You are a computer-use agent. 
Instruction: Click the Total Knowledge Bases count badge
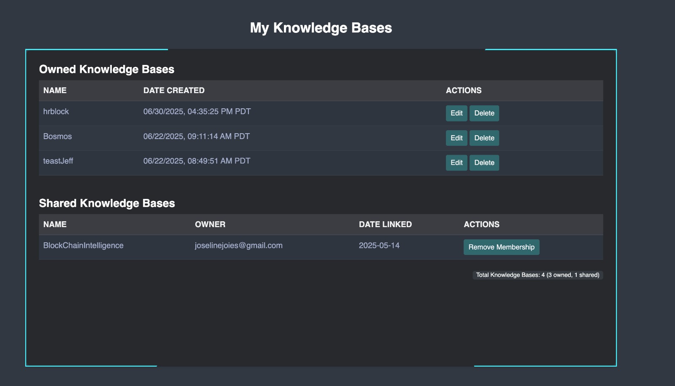click(x=537, y=275)
